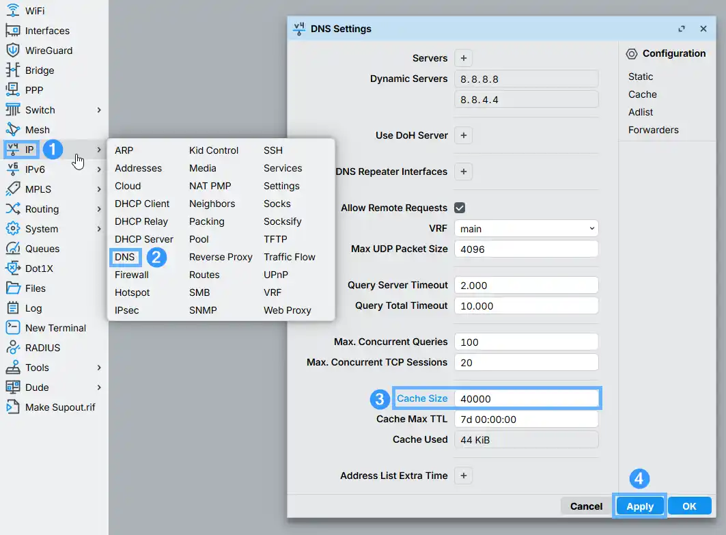Click the Switch icon

click(x=12, y=110)
